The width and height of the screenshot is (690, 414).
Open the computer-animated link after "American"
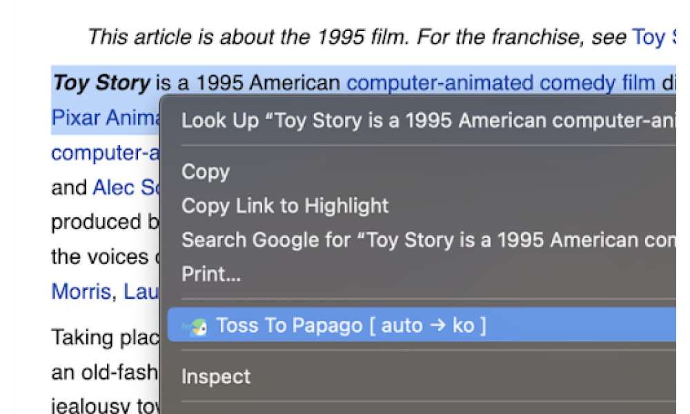click(440, 83)
